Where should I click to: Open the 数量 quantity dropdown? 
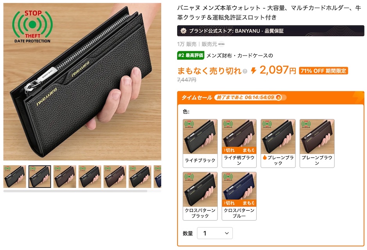[x=215, y=233]
